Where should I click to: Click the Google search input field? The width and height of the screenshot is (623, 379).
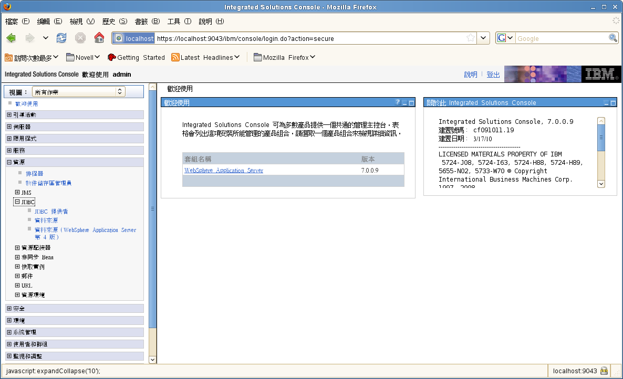click(562, 38)
